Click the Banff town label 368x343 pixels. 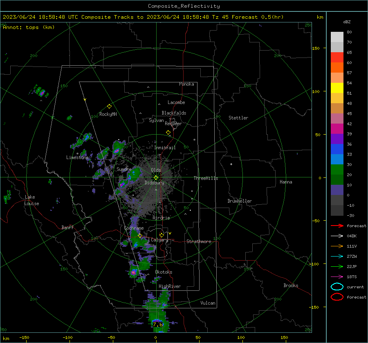(x=67, y=227)
